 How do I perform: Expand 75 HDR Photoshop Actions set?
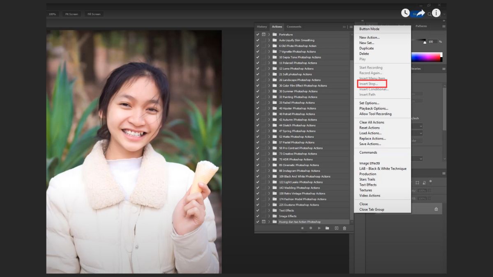click(269, 159)
